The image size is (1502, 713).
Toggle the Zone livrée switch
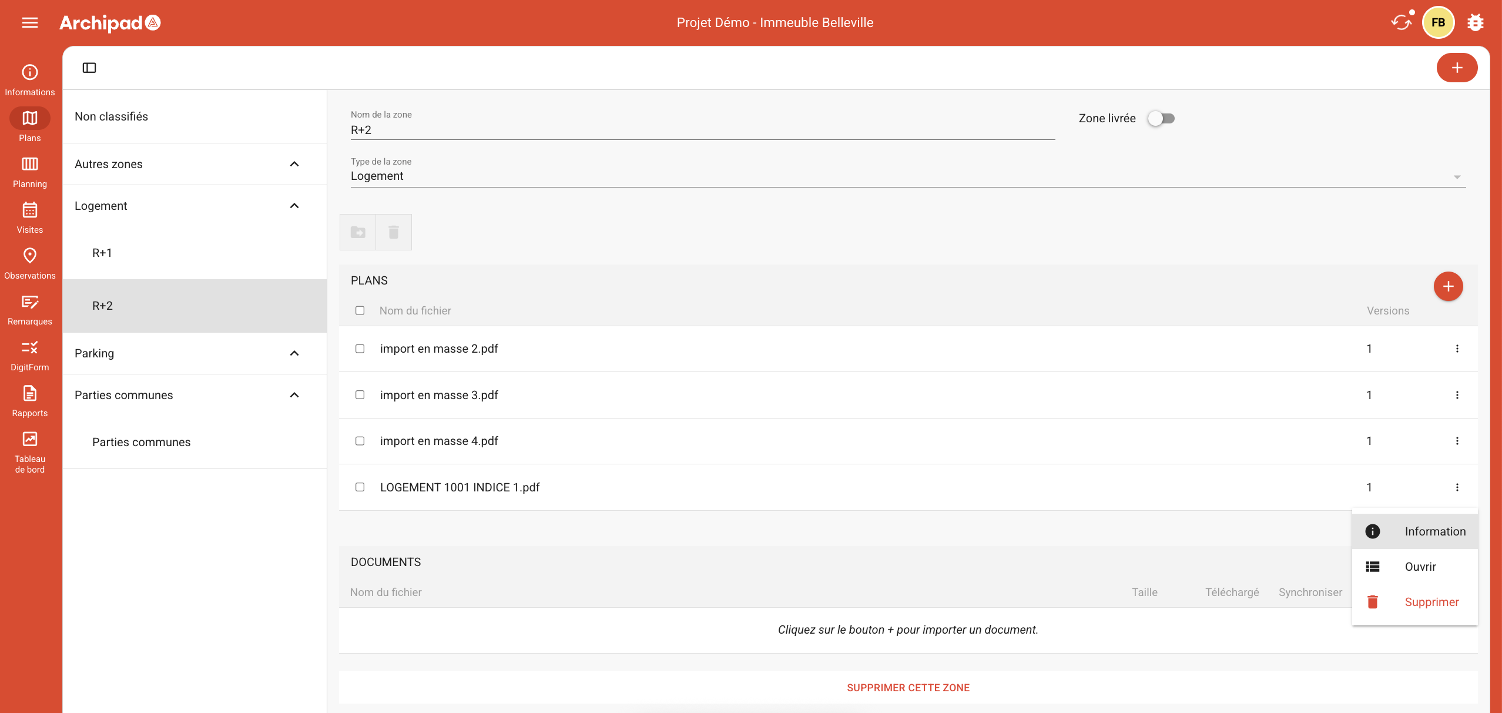coord(1161,118)
